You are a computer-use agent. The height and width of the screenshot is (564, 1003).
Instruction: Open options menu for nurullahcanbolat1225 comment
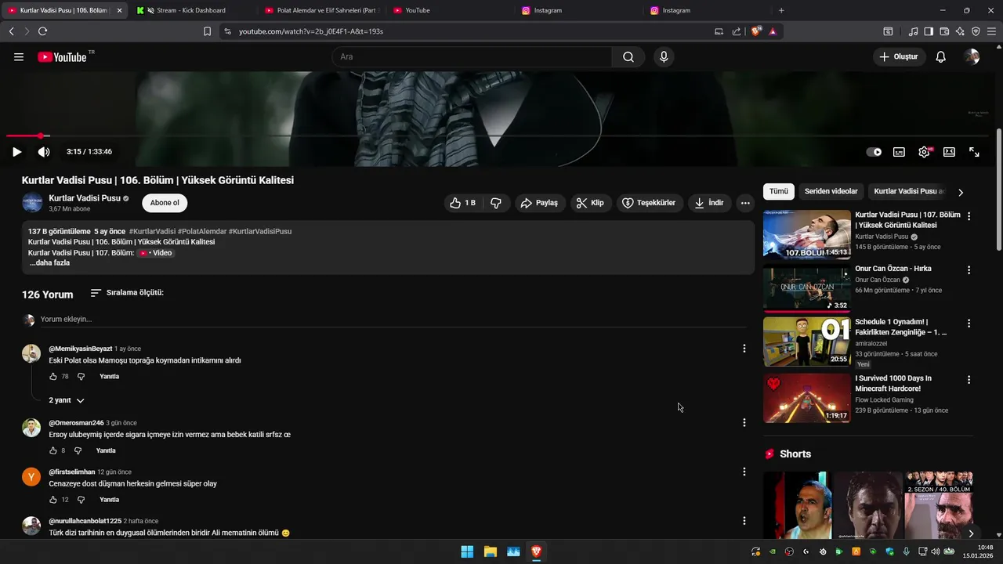click(744, 521)
